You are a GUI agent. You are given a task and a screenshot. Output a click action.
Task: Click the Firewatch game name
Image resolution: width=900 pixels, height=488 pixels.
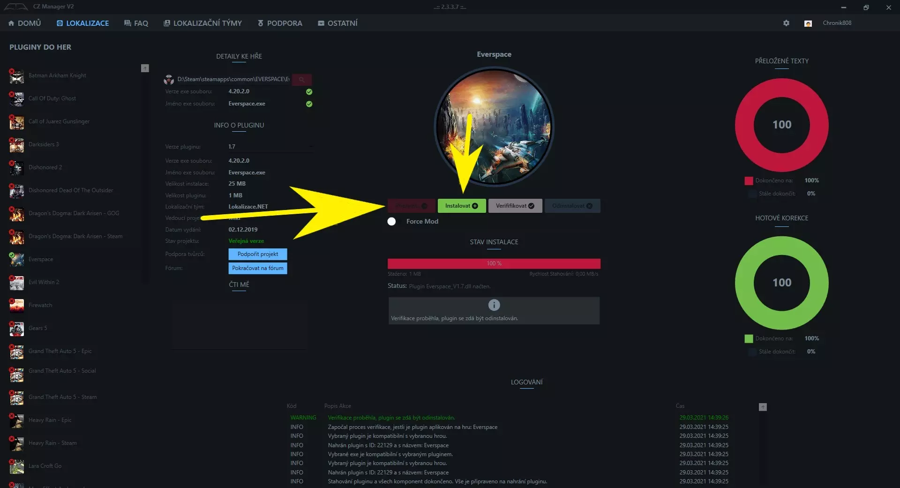pos(40,305)
